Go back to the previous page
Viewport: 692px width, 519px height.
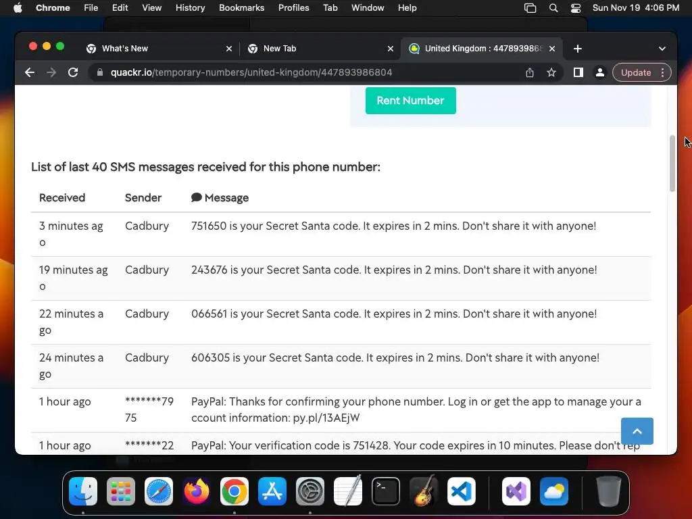(30, 72)
